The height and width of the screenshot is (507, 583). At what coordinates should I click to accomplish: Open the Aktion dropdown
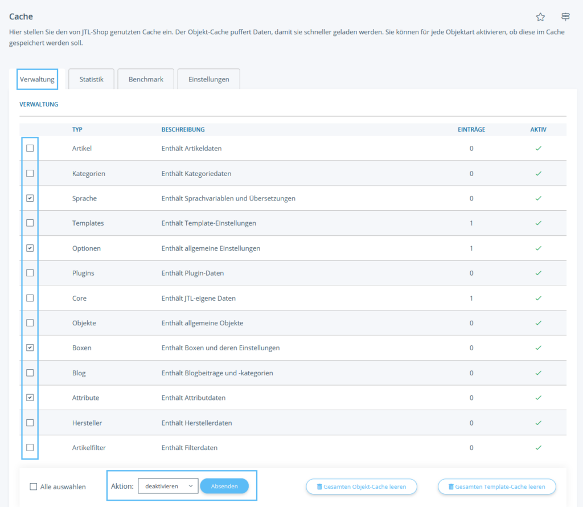click(x=168, y=486)
